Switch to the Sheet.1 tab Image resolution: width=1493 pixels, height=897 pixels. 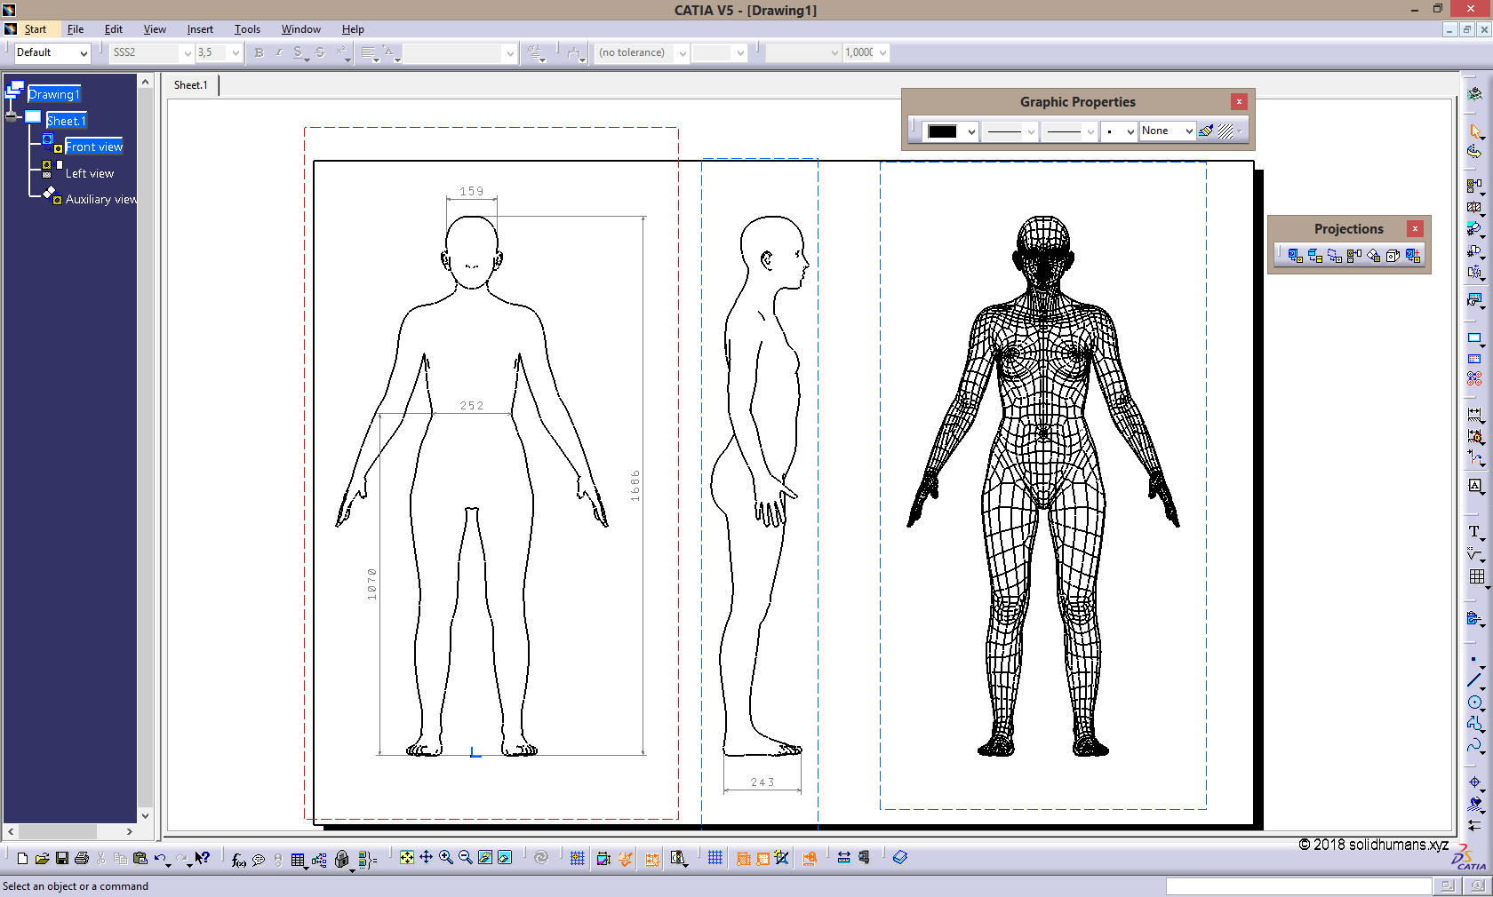click(190, 84)
